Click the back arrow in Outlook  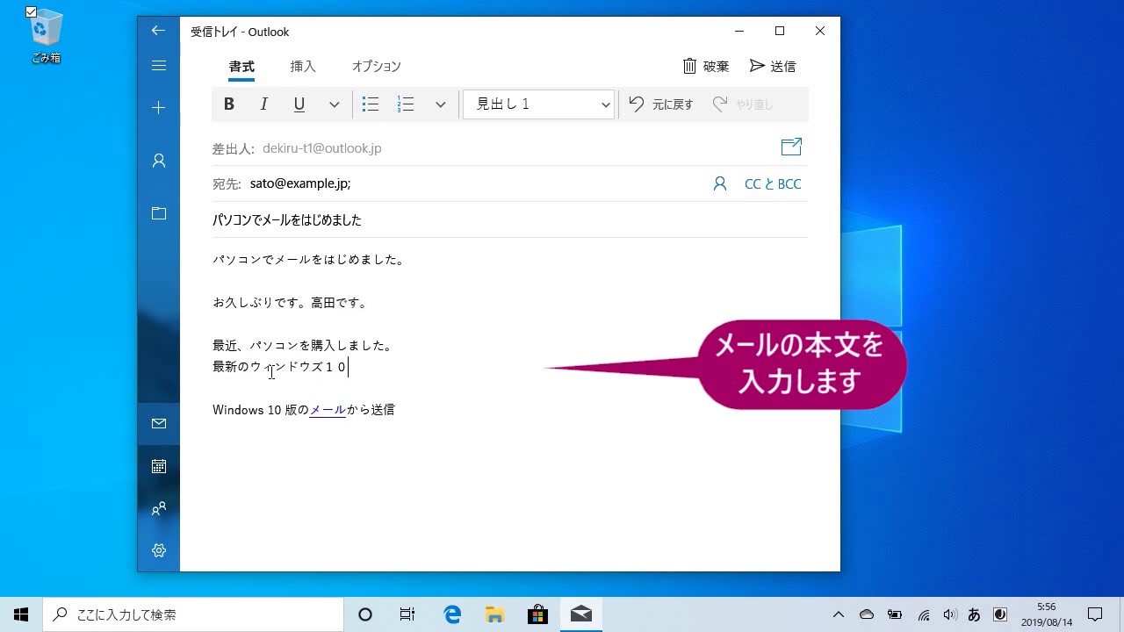click(x=158, y=31)
